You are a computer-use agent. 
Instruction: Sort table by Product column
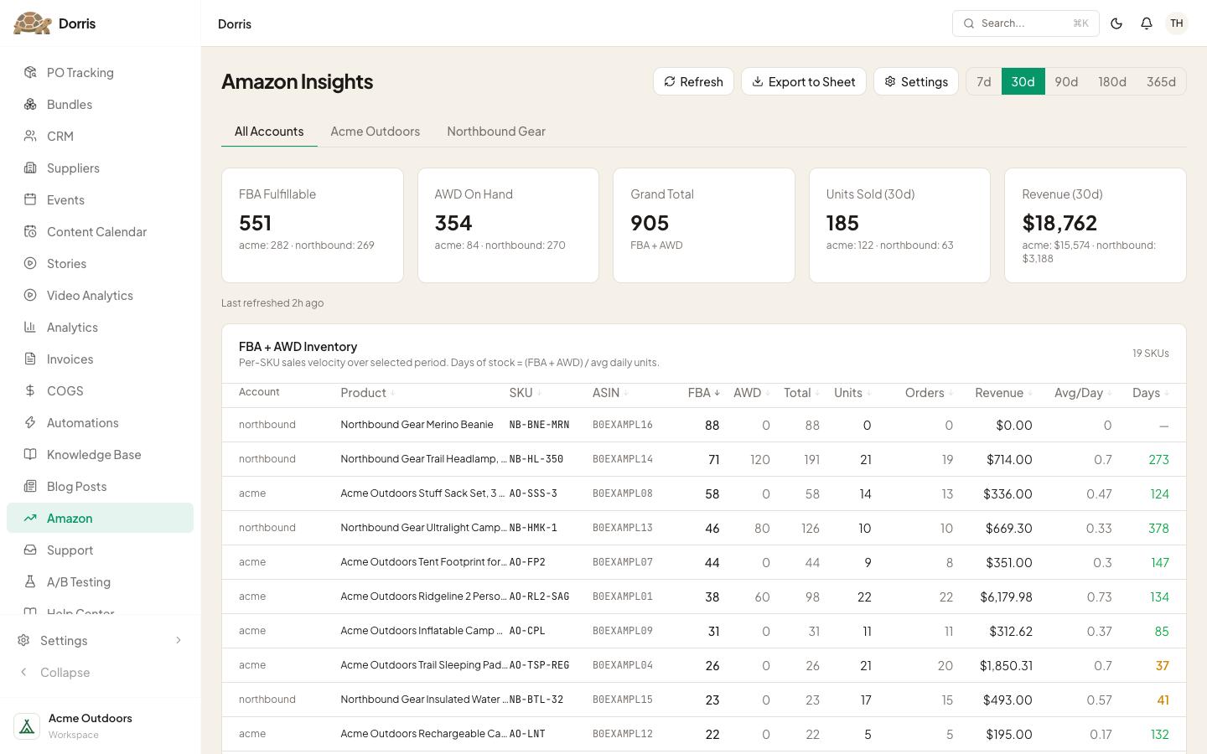(x=367, y=393)
